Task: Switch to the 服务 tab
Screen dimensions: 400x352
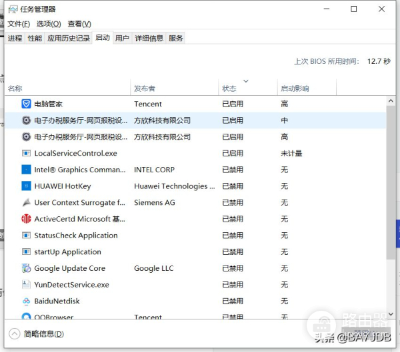Action: [x=175, y=38]
